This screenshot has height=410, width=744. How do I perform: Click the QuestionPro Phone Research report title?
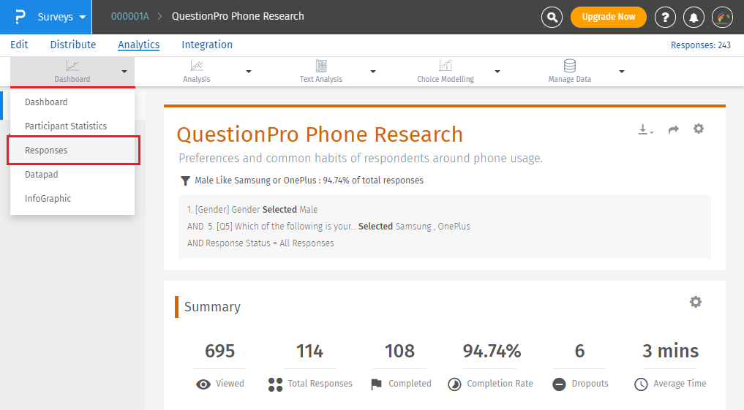(x=320, y=134)
